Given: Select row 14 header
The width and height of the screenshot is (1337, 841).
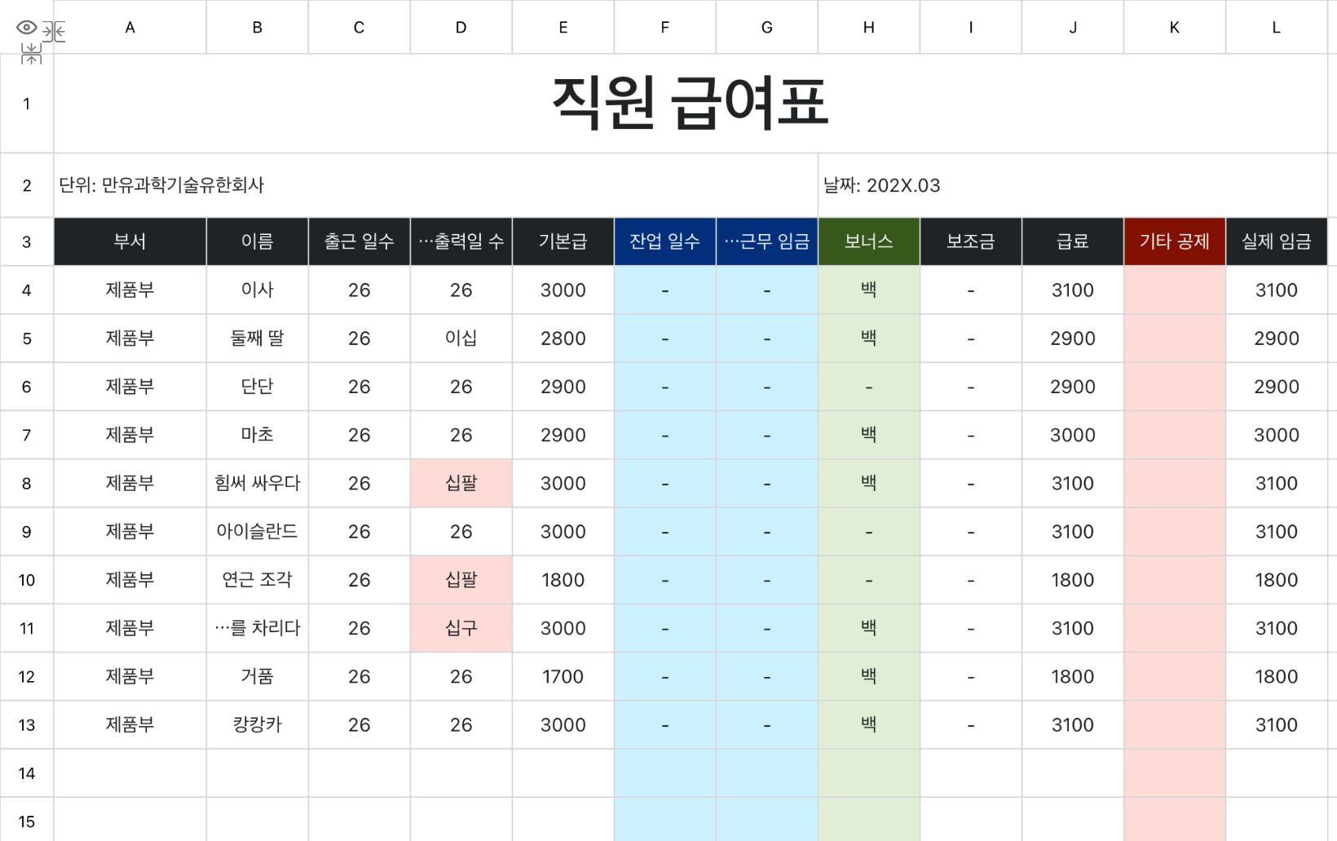Looking at the screenshot, I should pyautogui.click(x=26, y=772).
